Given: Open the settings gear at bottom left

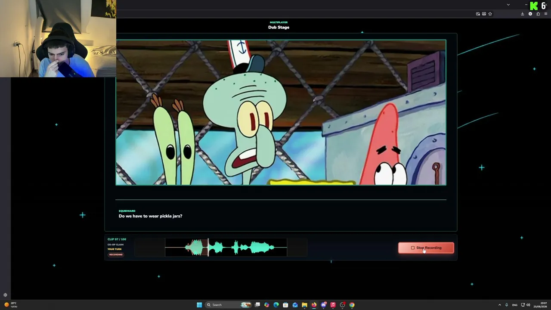Looking at the screenshot, I should [5, 295].
